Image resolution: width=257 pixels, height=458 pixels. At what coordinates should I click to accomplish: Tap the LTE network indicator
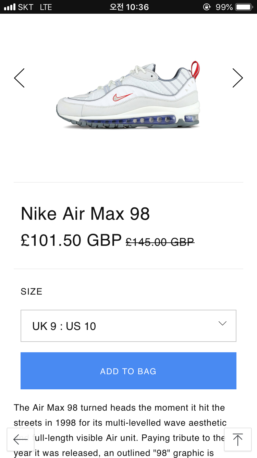pos(46,7)
